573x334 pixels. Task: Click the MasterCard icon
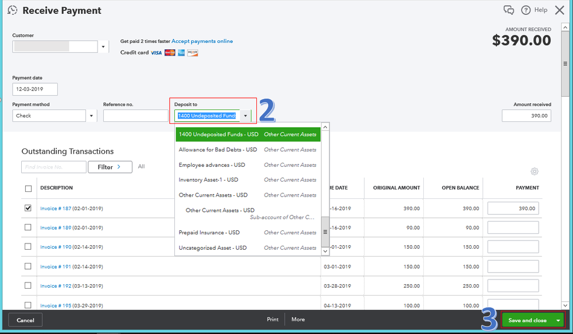click(171, 53)
